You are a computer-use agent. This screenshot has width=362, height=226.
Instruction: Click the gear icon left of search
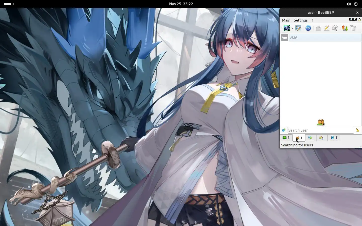coord(284,130)
